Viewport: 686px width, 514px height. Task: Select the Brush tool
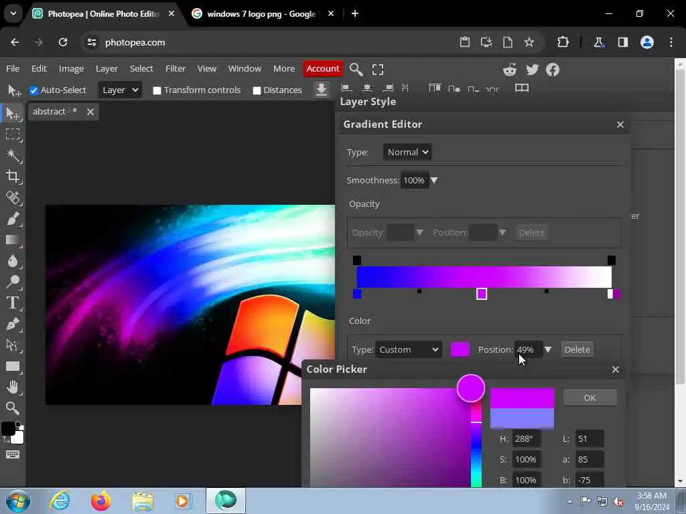[13, 219]
